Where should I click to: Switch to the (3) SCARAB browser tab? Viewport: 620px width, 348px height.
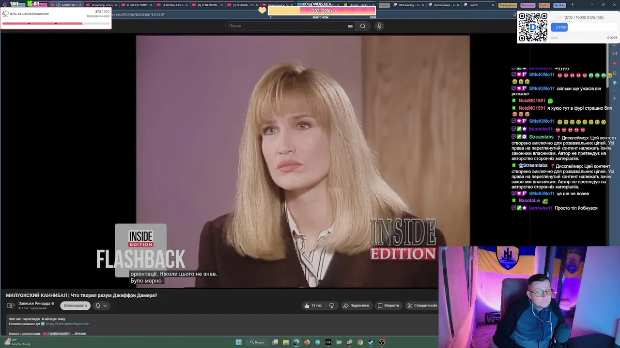pyautogui.click(x=243, y=5)
